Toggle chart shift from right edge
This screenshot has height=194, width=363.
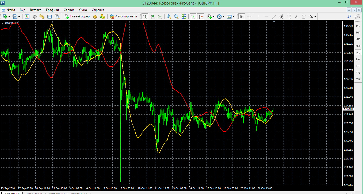pyautogui.click(x=201, y=17)
